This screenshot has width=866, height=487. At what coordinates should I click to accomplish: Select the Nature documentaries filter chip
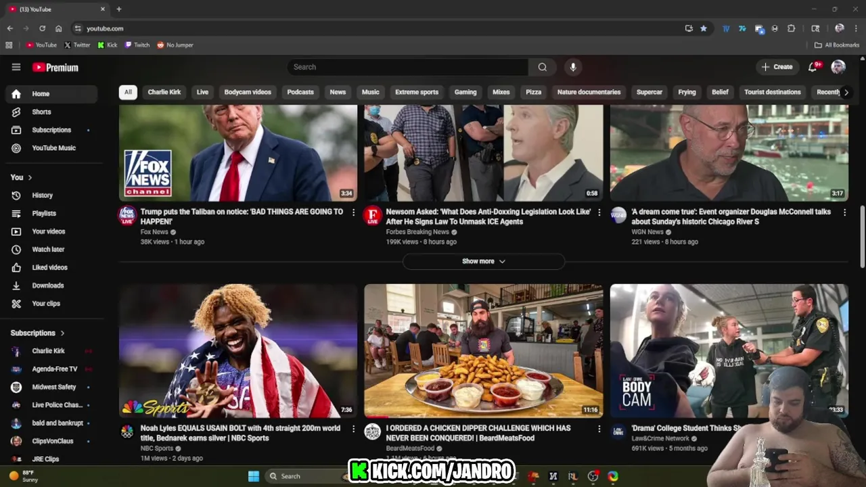[x=589, y=92]
